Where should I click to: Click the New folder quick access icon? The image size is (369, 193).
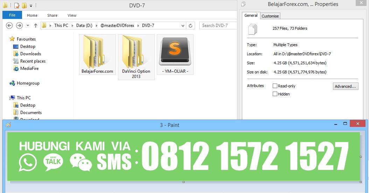tap(24, 5)
